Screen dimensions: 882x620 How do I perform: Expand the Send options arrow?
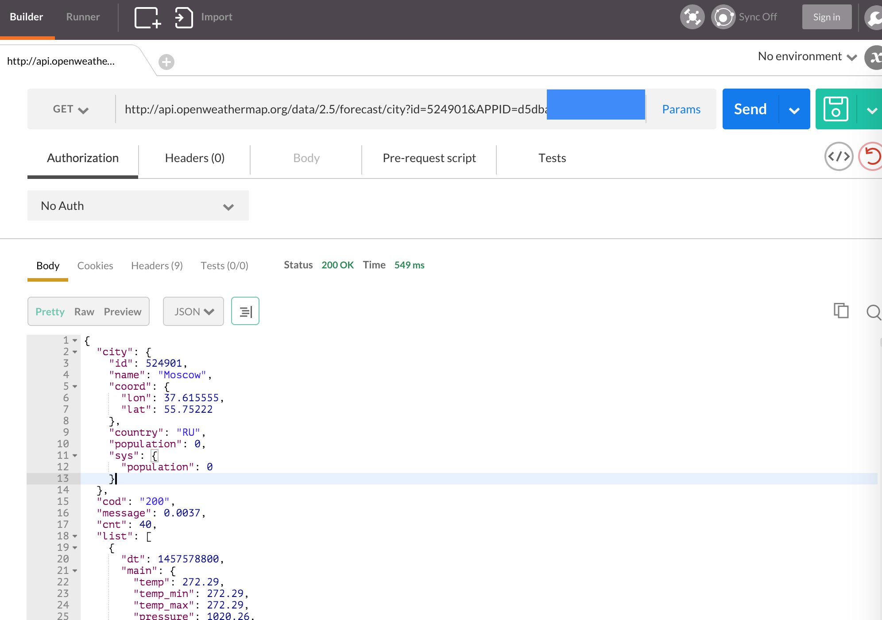pos(794,110)
